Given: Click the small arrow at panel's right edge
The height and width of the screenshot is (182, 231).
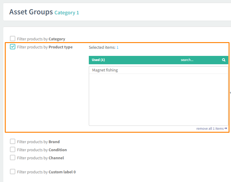Looking at the screenshot, I should (230, 93).
